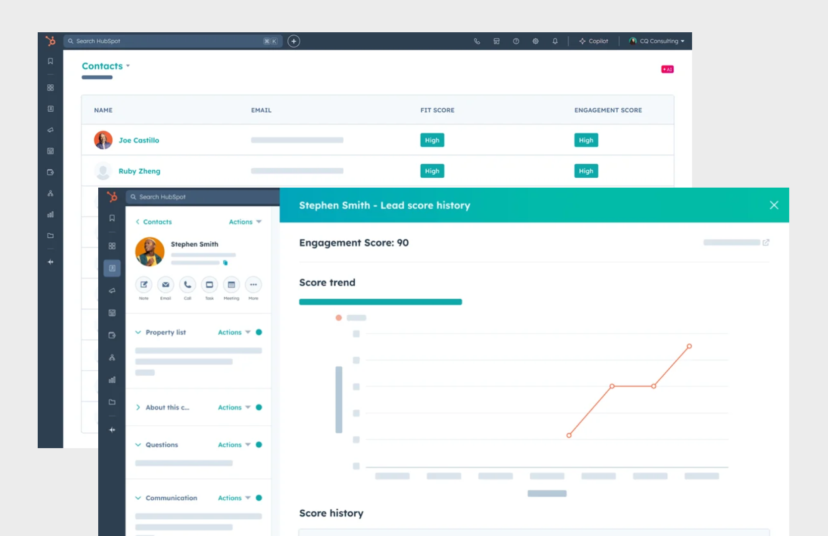
Task: Open Actions dropdown beside Contacts back link
Action: (245, 222)
